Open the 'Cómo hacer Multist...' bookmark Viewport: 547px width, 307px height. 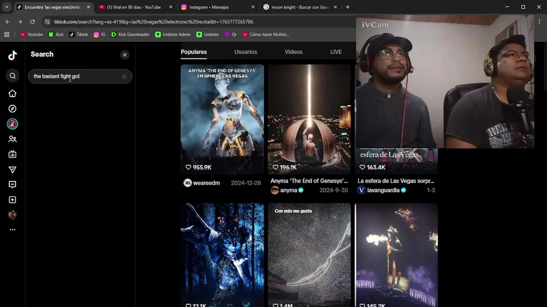pos(265,35)
